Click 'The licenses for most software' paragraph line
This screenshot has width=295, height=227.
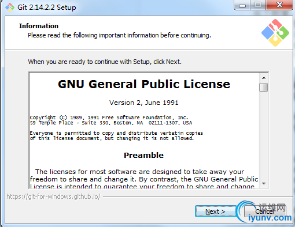point(139,172)
